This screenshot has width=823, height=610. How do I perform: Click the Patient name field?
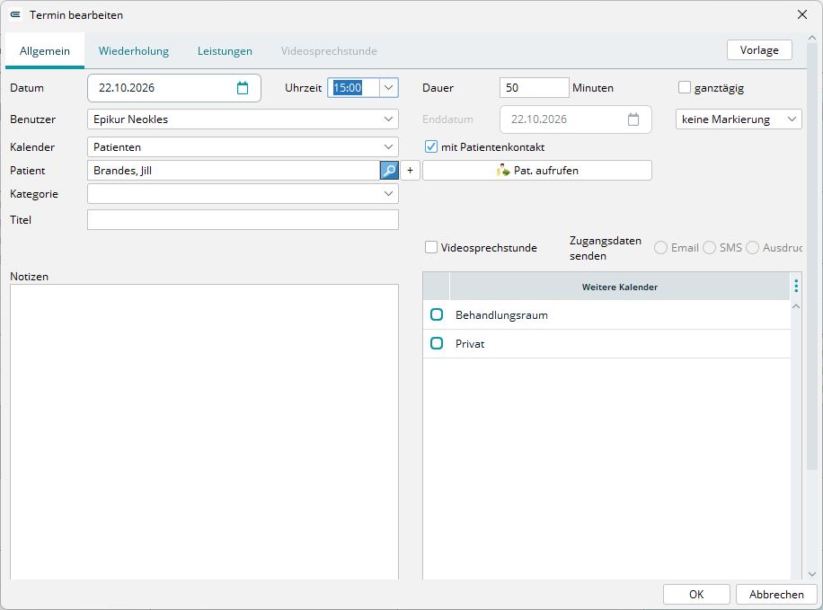click(x=234, y=171)
